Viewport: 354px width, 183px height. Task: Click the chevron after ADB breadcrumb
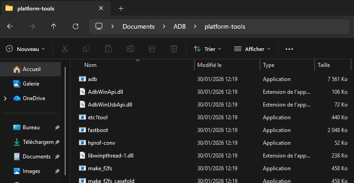[195, 26]
